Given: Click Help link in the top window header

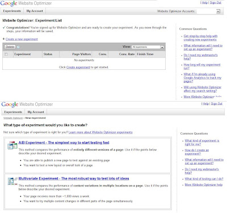Looking at the screenshot, I should point(204,2).
